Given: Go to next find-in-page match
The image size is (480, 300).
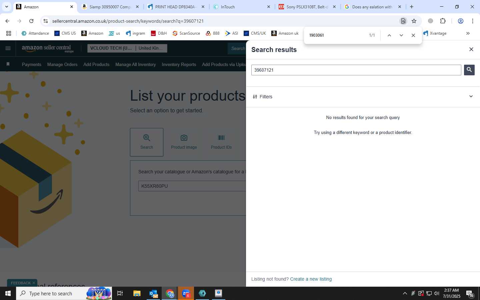Looking at the screenshot, I should 401,35.
